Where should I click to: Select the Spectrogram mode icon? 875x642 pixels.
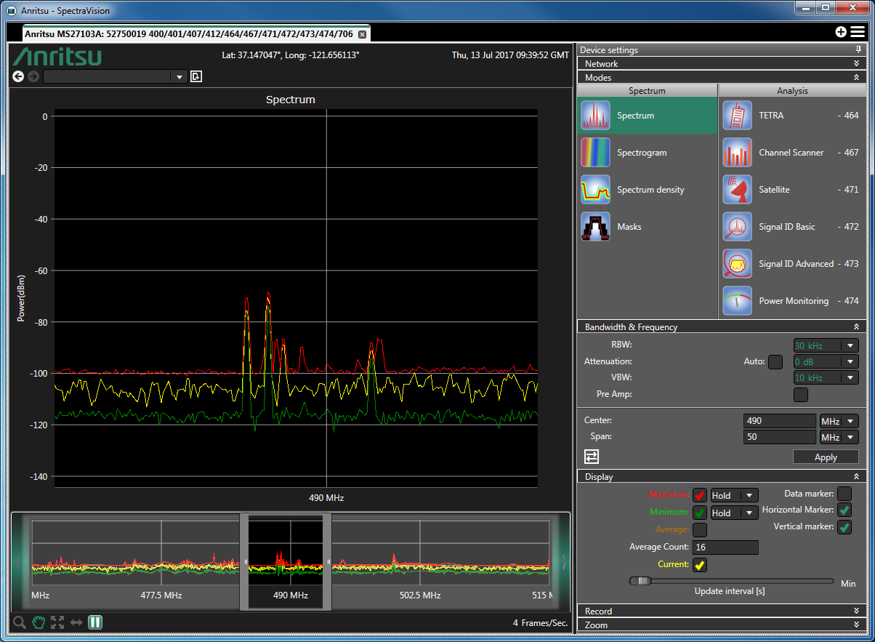click(x=595, y=153)
